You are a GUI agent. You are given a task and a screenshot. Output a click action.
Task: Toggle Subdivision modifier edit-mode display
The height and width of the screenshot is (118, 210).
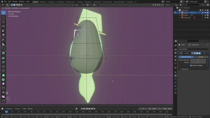(x=195, y=53)
